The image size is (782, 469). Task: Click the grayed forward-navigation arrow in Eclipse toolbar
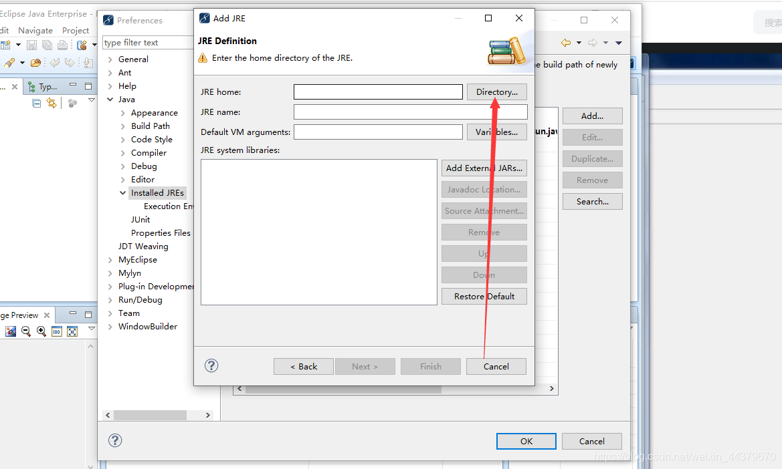tap(70, 63)
